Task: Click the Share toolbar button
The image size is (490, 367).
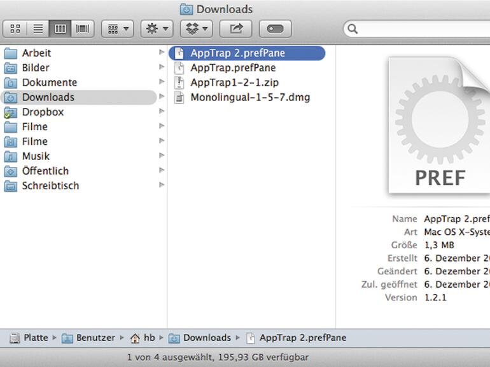Action: (235, 29)
